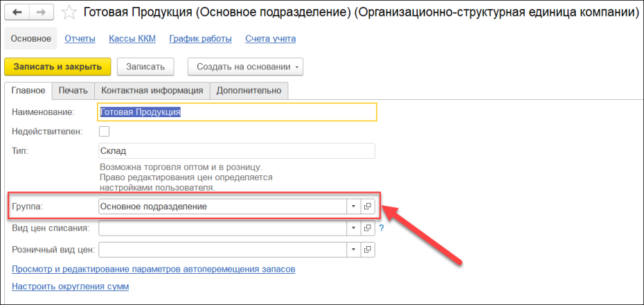Go forward with the right arrow button
Image resolution: width=644 pixels, height=305 pixels.
click(41, 12)
